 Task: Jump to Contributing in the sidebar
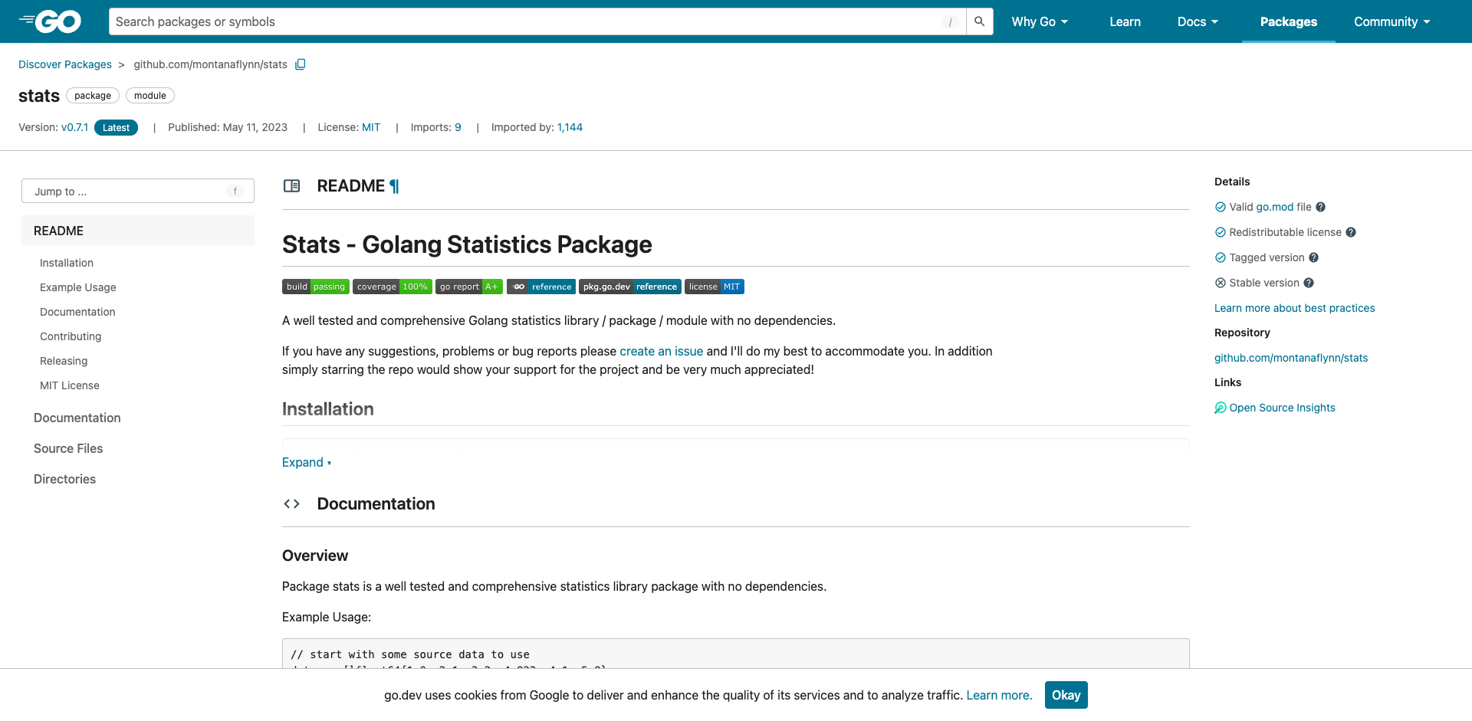click(x=71, y=336)
